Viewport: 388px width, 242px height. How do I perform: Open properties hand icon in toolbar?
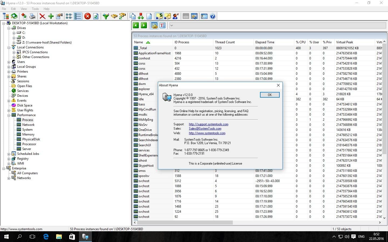point(59,16)
